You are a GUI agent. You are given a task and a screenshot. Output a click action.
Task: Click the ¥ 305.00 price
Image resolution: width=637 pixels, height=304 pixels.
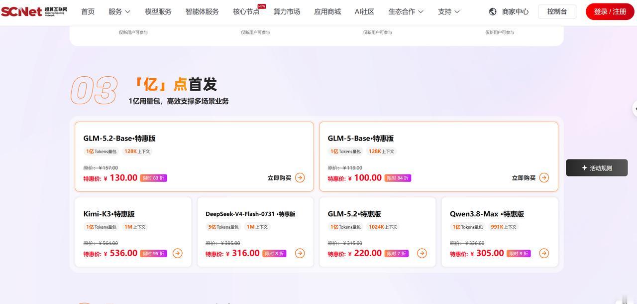487,253
